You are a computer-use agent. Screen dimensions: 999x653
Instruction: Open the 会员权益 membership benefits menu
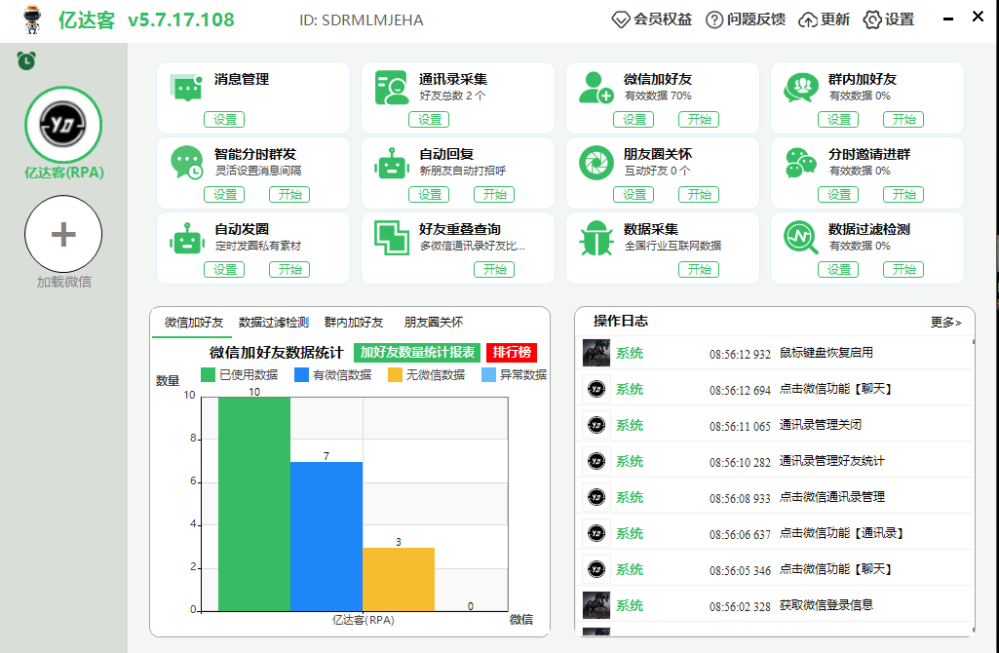point(651,19)
